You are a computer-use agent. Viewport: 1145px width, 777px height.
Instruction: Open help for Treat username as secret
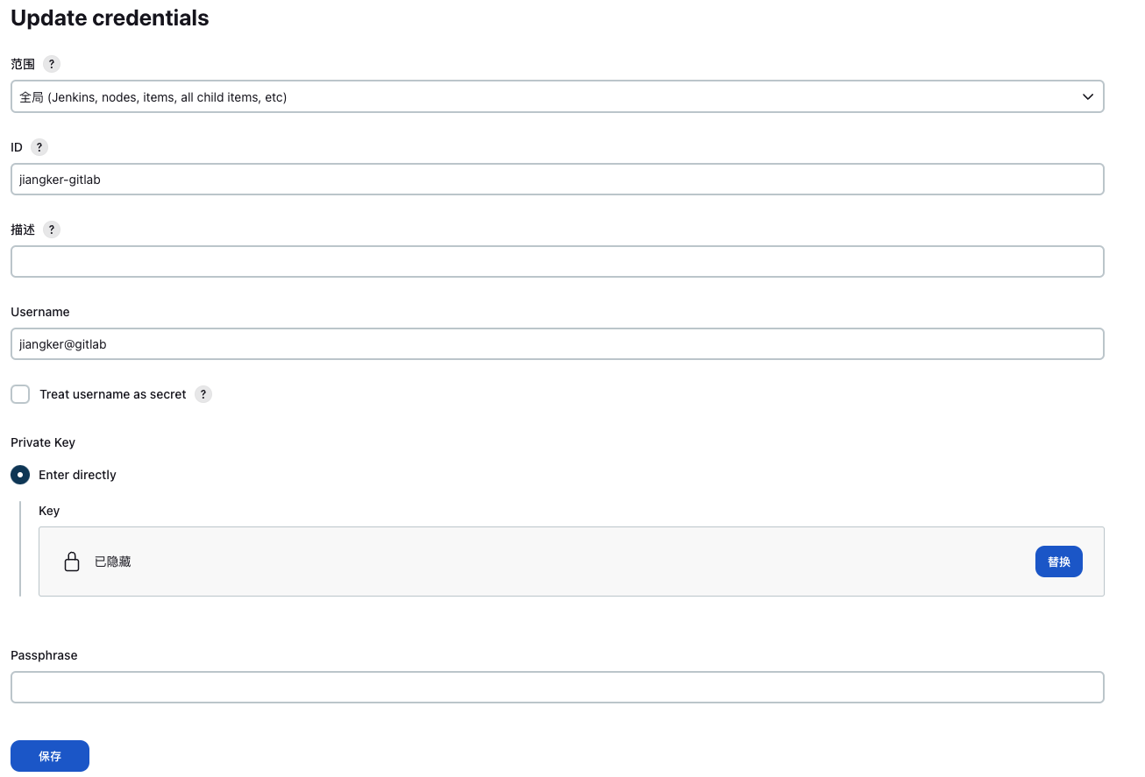pyautogui.click(x=203, y=394)
